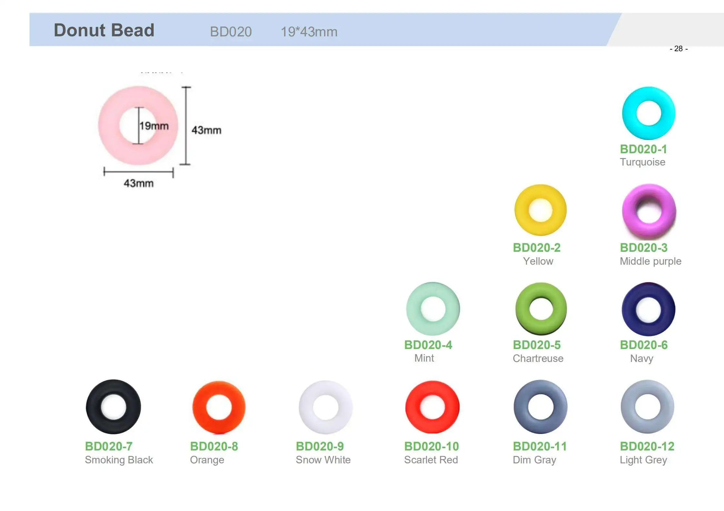The height and width of the screenshot is (511, 724).
Task: Click the Middle purple donut bead
Action: pyautogui.click(x=649, y=211)
